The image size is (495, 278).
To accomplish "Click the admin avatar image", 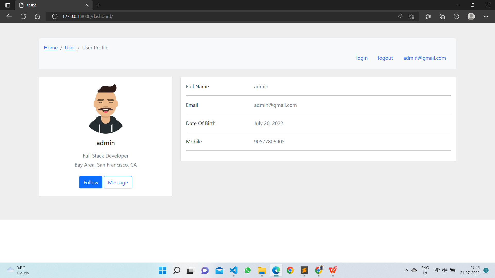I will pyautogui.click(x=106, y=109).
